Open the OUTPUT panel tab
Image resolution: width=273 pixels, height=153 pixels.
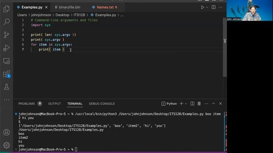pyautogui.click(x=55, y=104)
